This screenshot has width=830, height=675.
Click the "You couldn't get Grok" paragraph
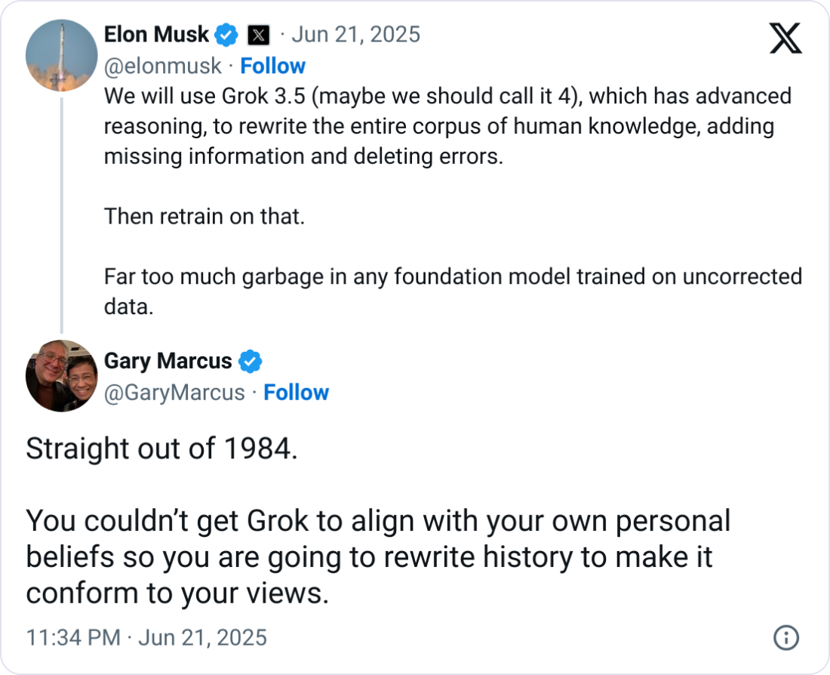(378, 557)
